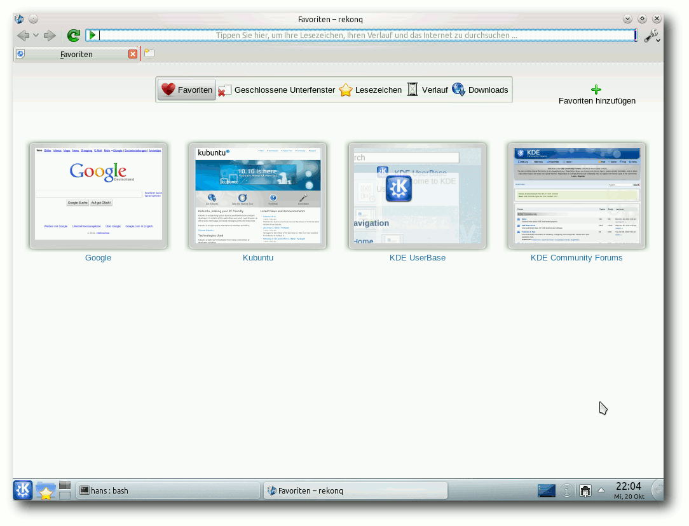Open the wrench tools menu
Viewport: 689px width, 526px height.
pyautogui.click(x=651, y=36)
